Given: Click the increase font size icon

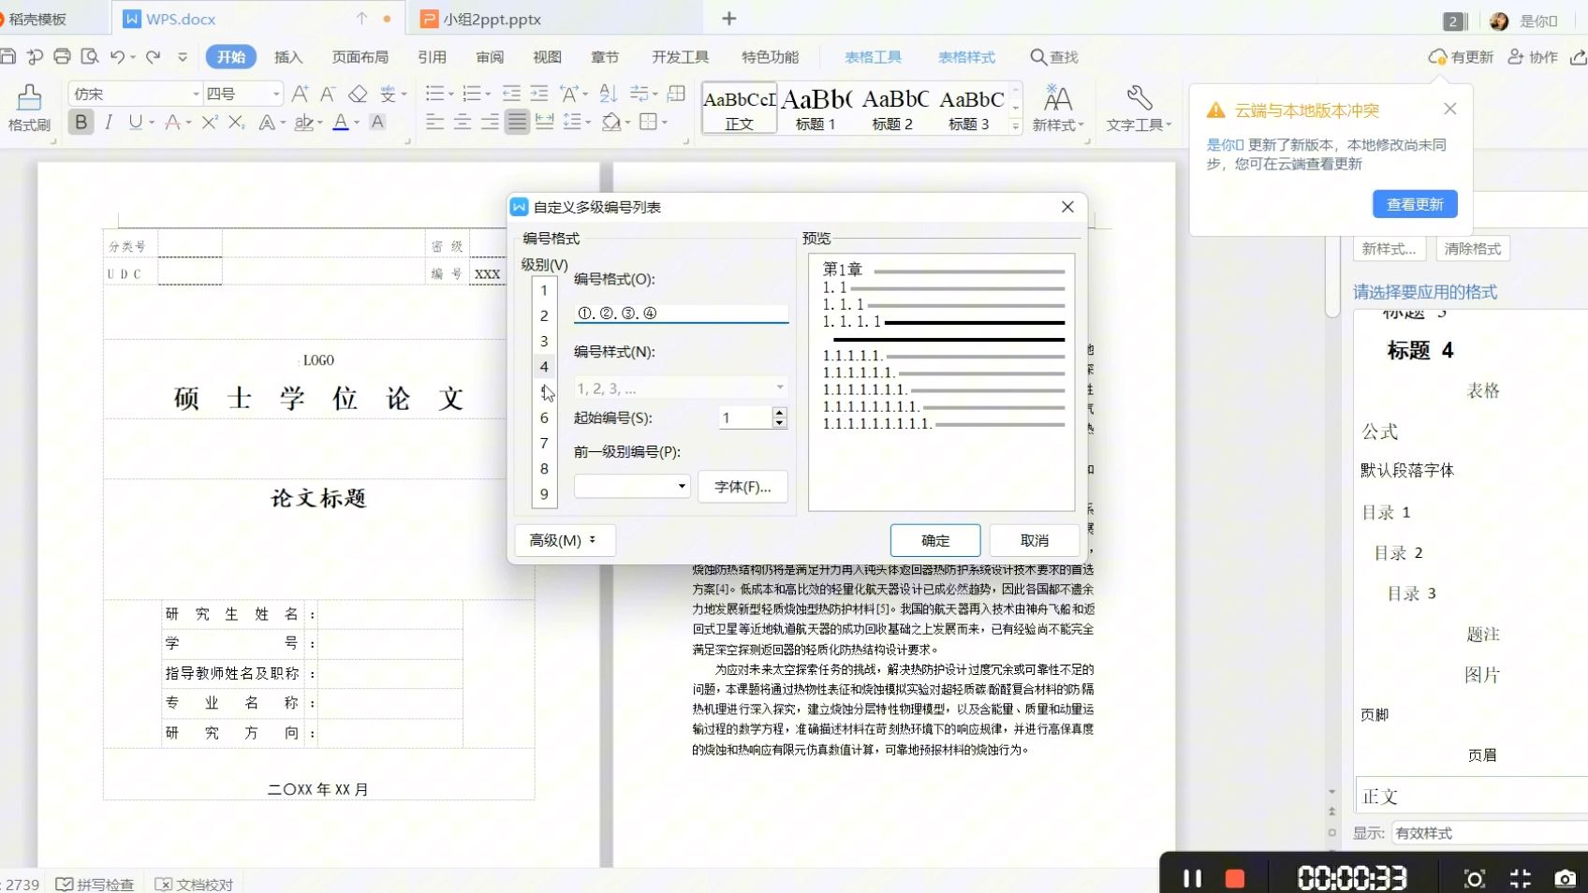Looking at the screenshot, I should pyautogui.click(x=300, y=94).
